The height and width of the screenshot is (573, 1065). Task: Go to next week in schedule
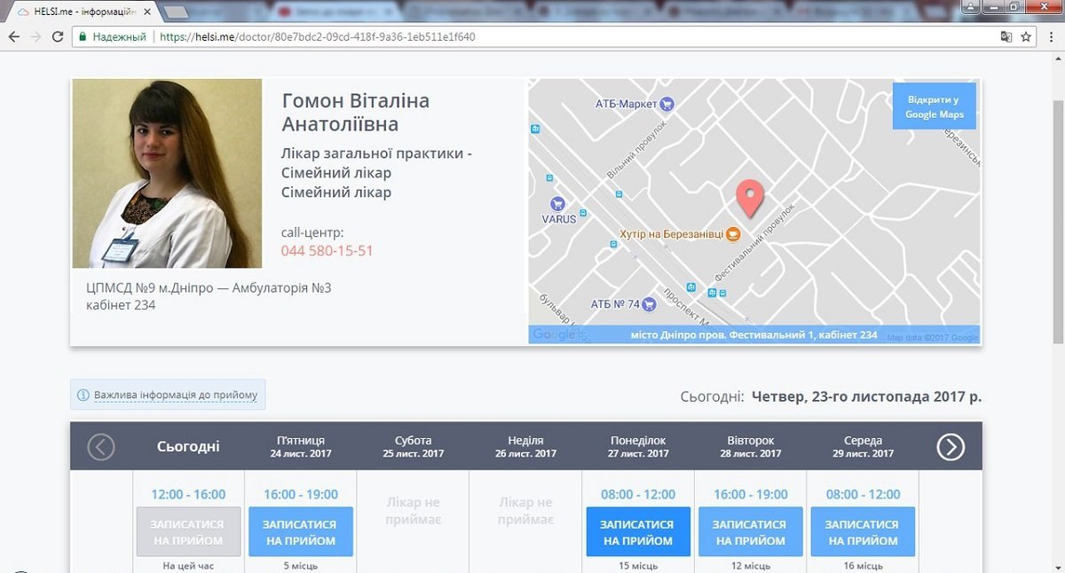click(951, 447)
